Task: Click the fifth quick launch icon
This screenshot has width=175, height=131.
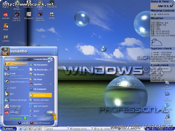Action: coord(39,129)
